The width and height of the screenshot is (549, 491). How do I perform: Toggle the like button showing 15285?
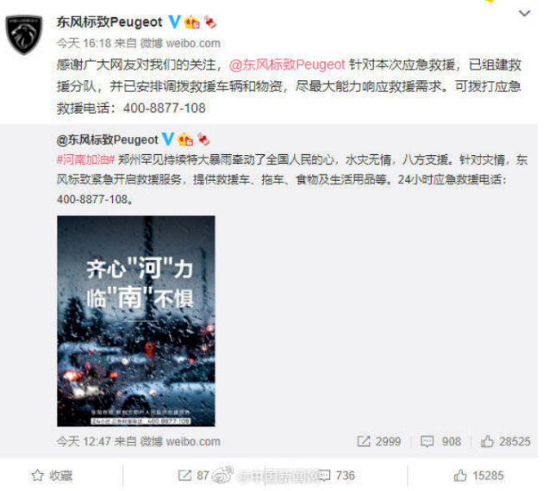pos(478,475)
